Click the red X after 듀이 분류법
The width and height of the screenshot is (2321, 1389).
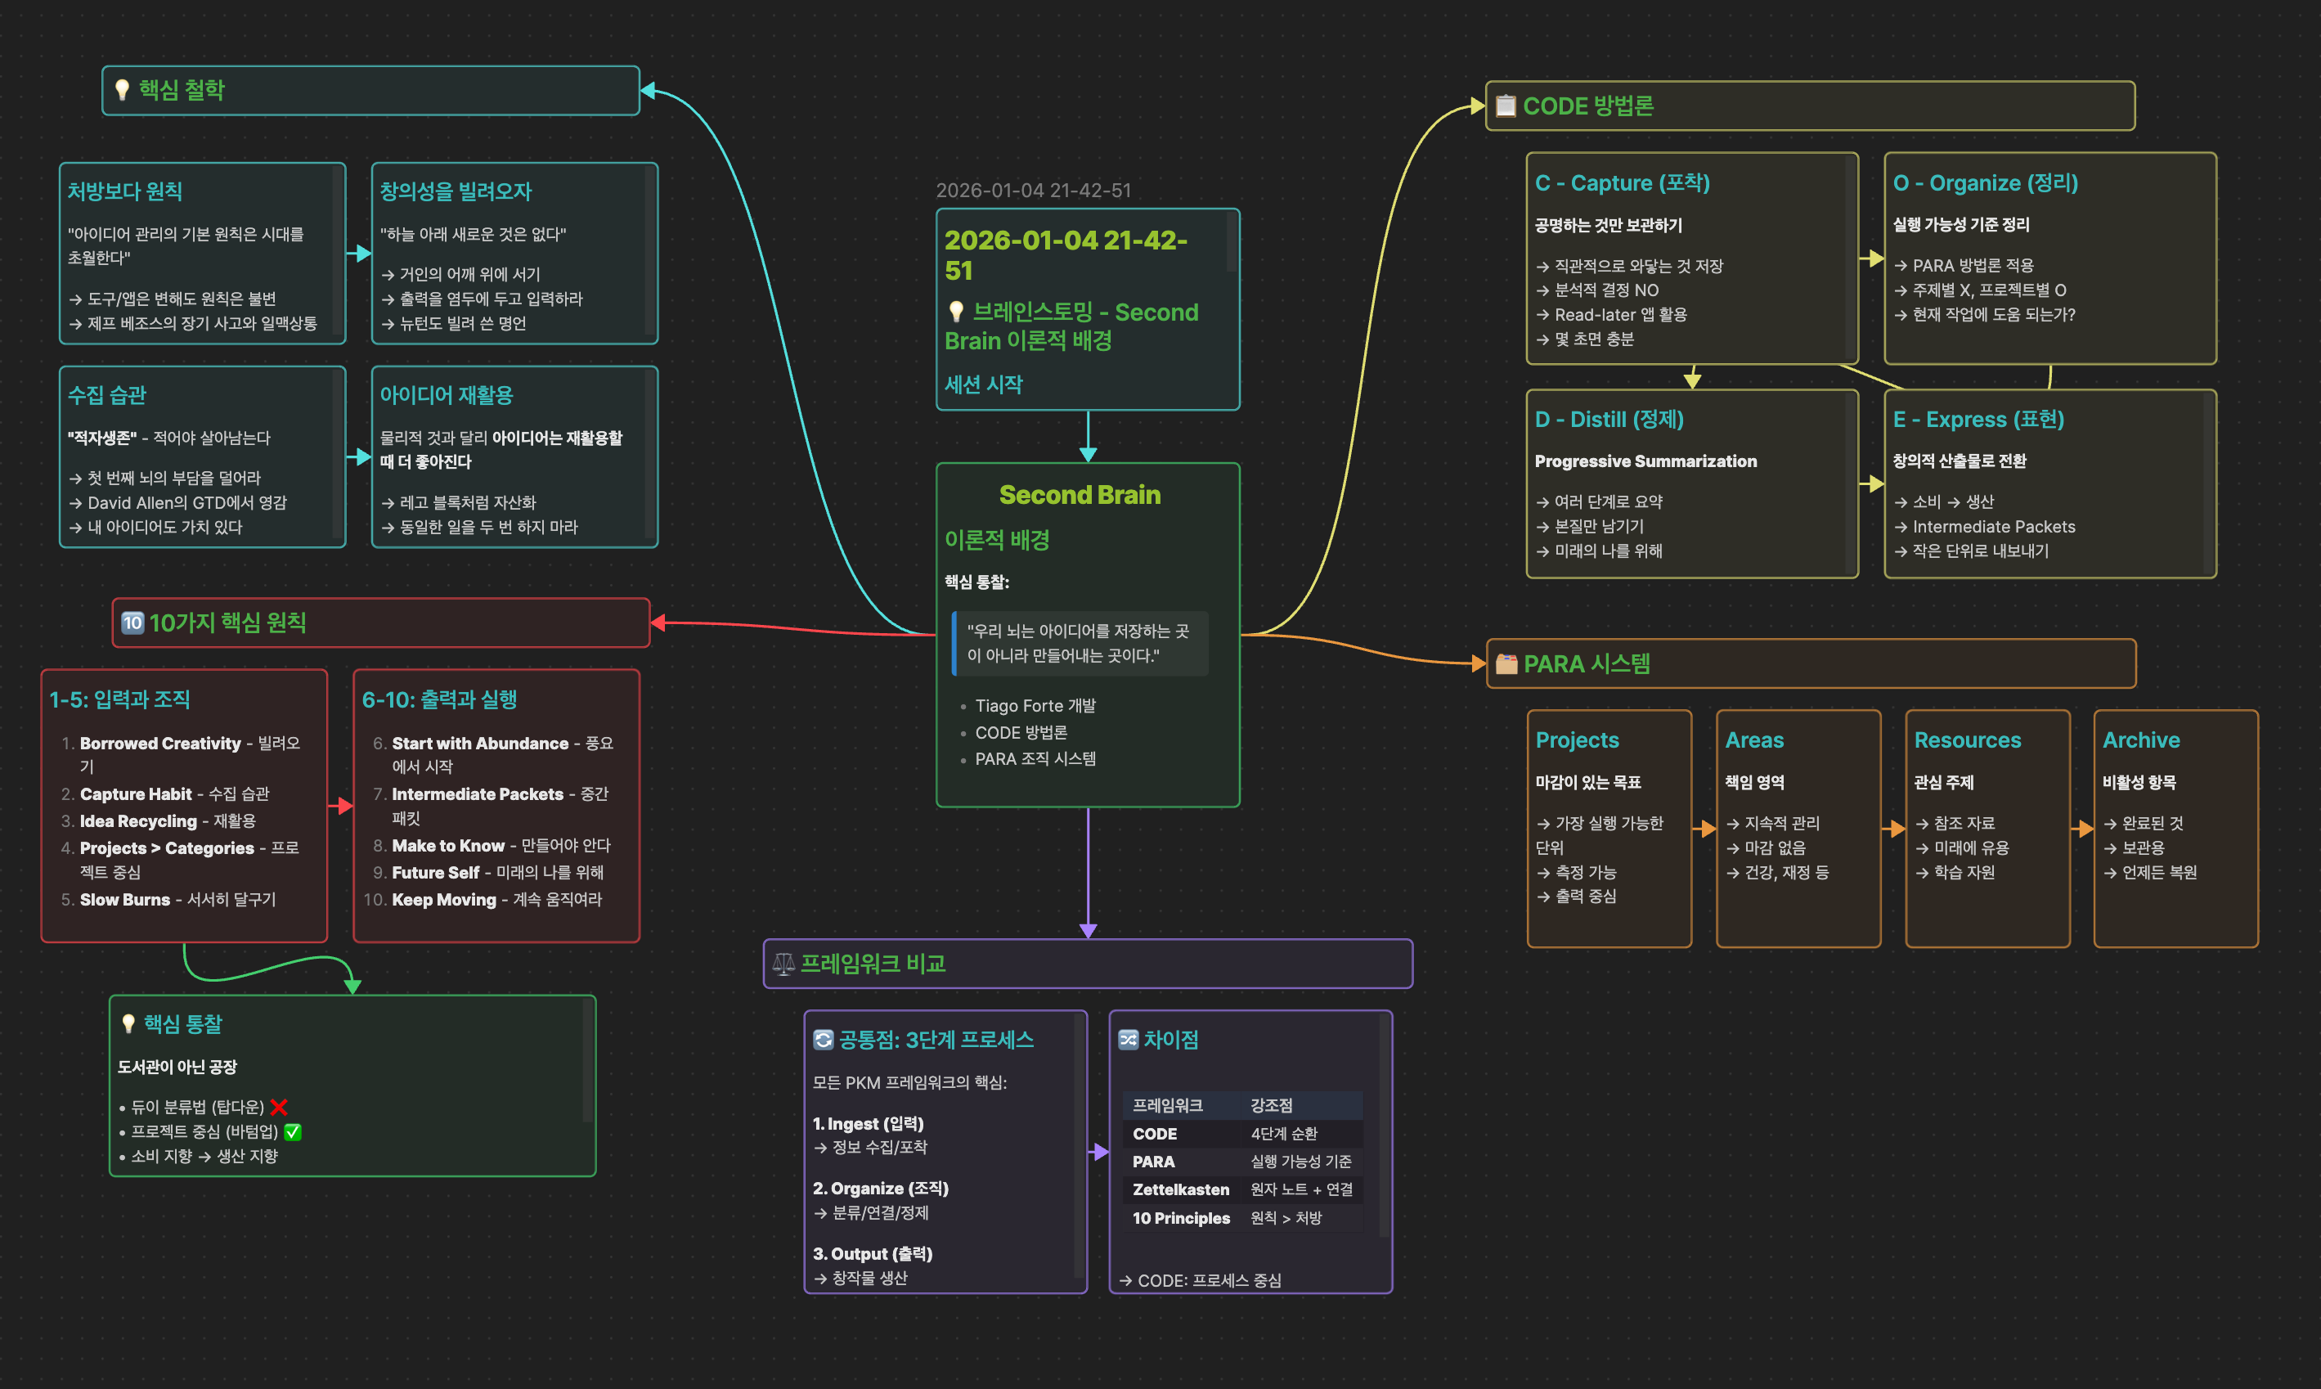pos(279,1108)
